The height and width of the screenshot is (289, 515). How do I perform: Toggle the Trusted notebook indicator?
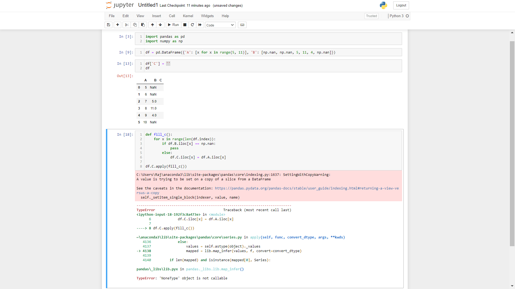pos(371,16)
